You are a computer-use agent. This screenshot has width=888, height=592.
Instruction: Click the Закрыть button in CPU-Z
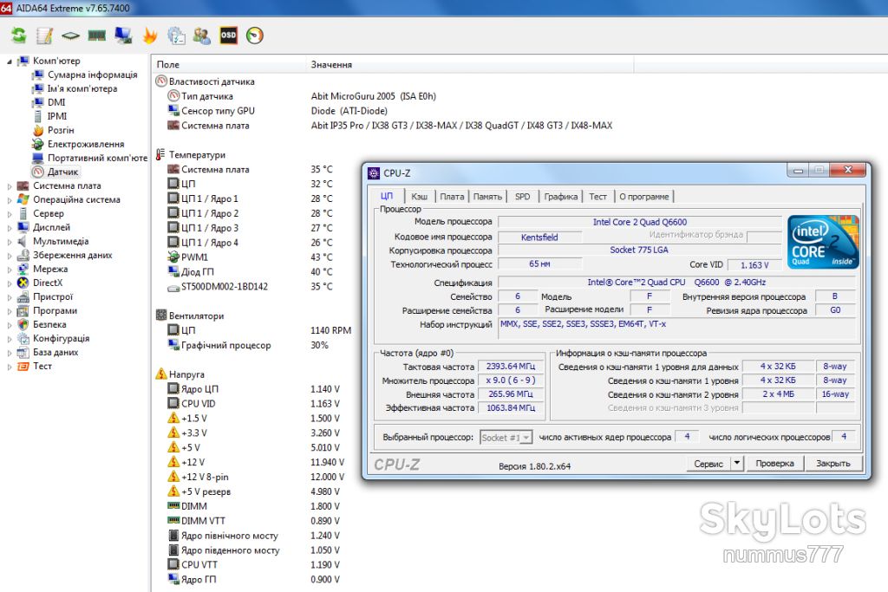click(833, 464)
